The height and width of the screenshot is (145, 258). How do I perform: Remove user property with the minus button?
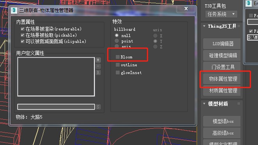click(98, 66)
